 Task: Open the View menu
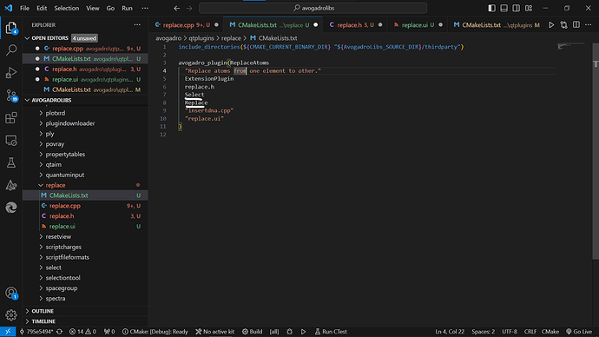click(92, 8)
